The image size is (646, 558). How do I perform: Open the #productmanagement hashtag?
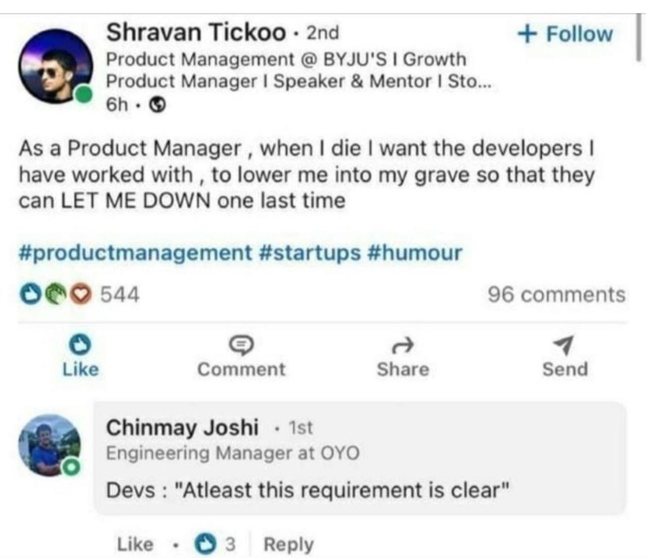[x=135, y=252]
